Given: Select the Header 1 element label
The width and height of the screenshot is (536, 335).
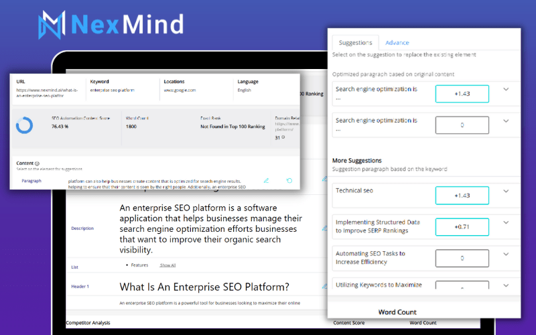Looking at the screenshot, I should point(80,287).
